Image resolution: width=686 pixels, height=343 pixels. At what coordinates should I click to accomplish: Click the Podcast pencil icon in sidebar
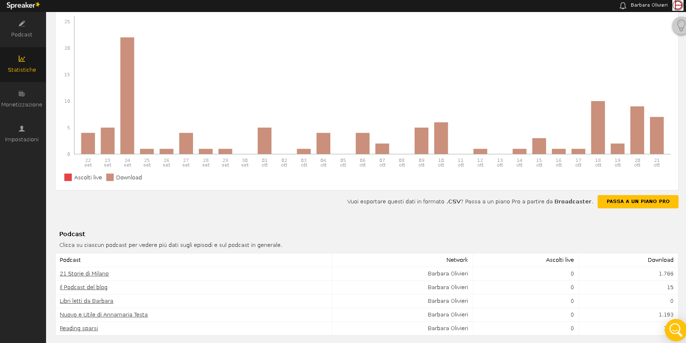pos(22,24)
